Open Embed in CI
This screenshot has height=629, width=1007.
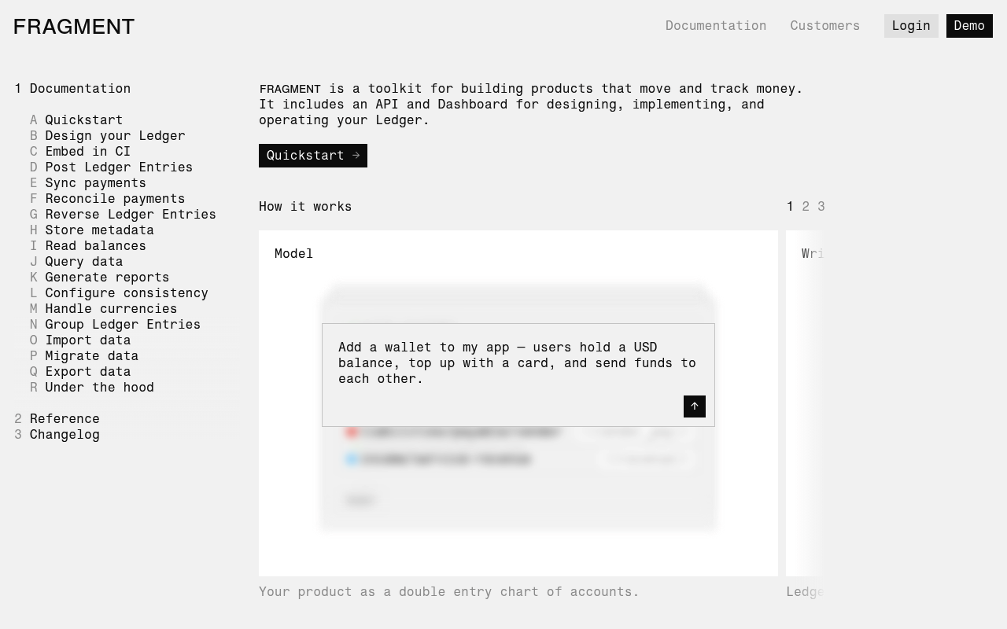(88, 152)
